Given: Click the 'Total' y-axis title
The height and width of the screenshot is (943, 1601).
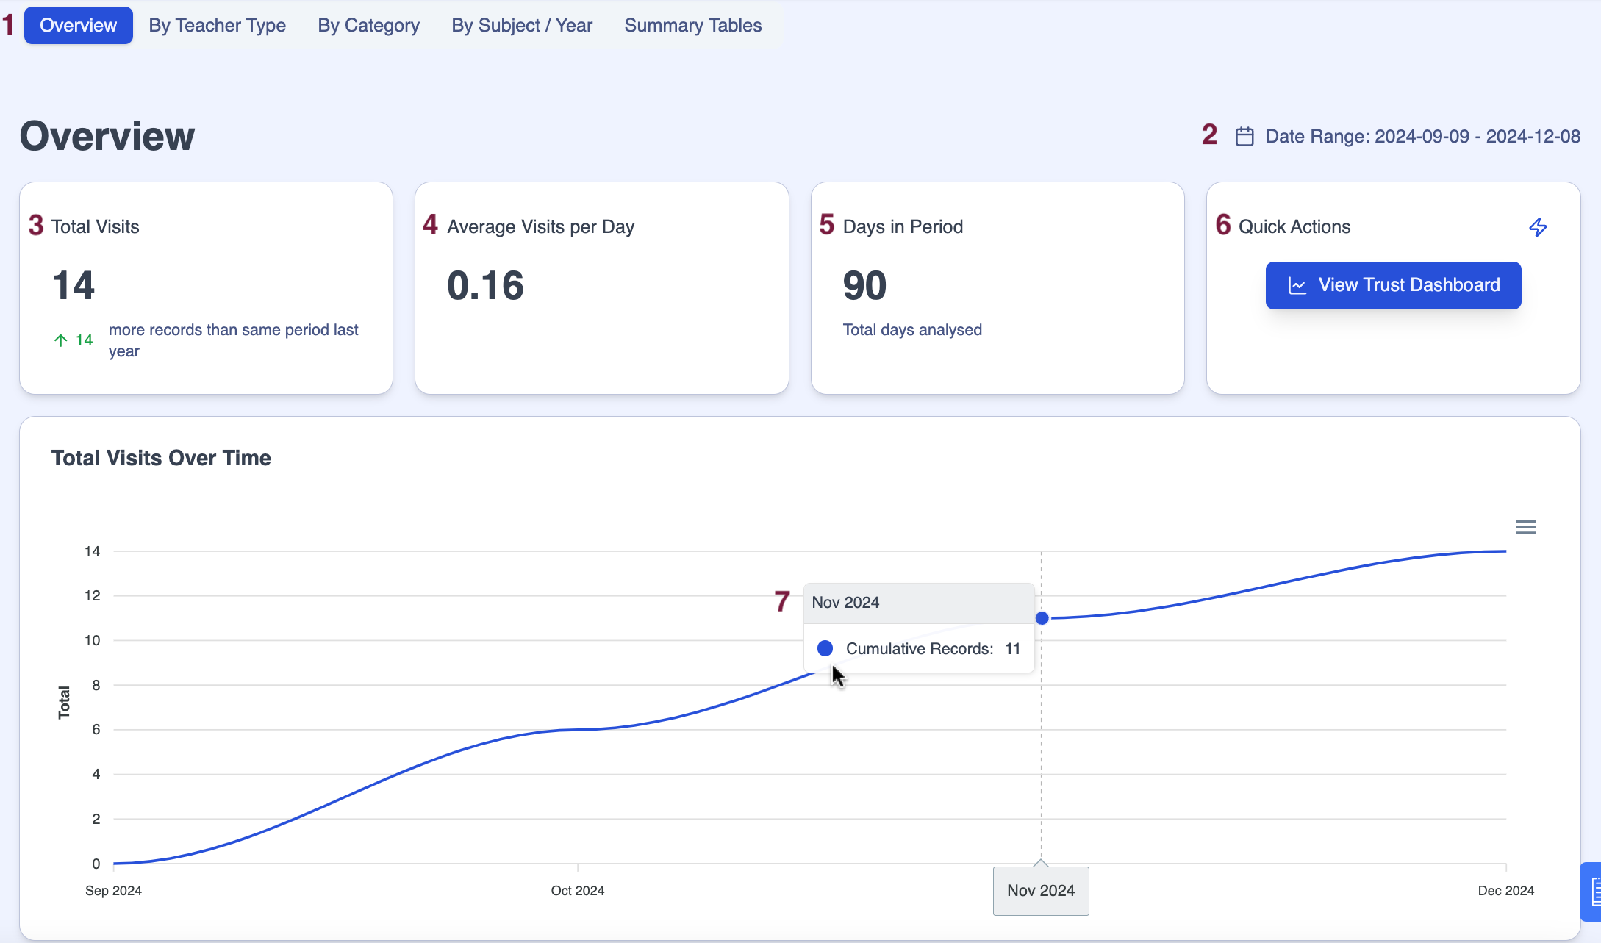Looking at the screenshot, I should point(64,702).
